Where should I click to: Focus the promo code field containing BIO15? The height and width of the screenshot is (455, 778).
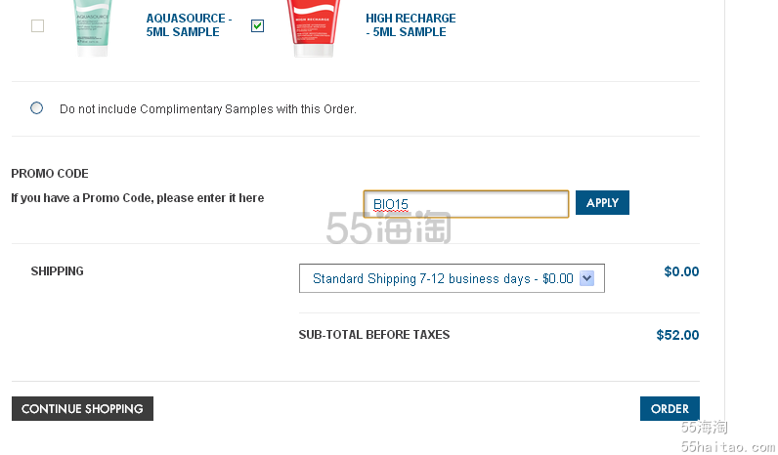[466, 204]
